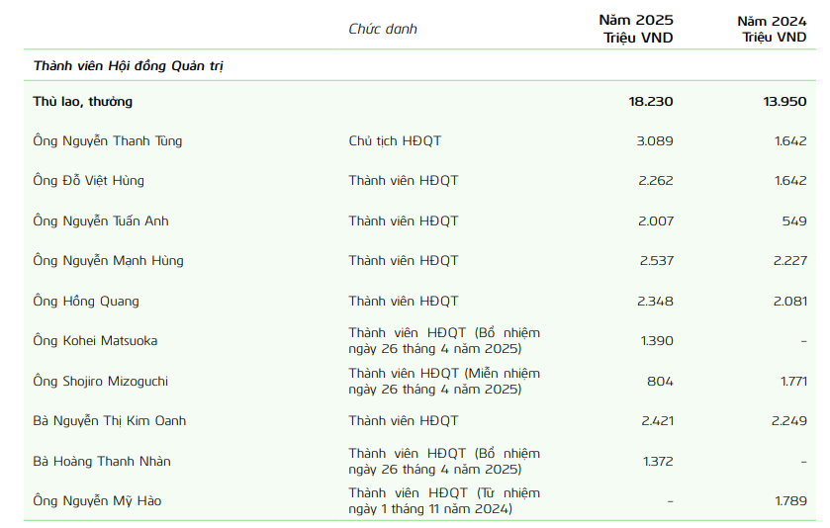This screenshot has width=830, height=528.
Task: Select the 'Thù lao, thưởng' row label
Action: click(82, 101)
